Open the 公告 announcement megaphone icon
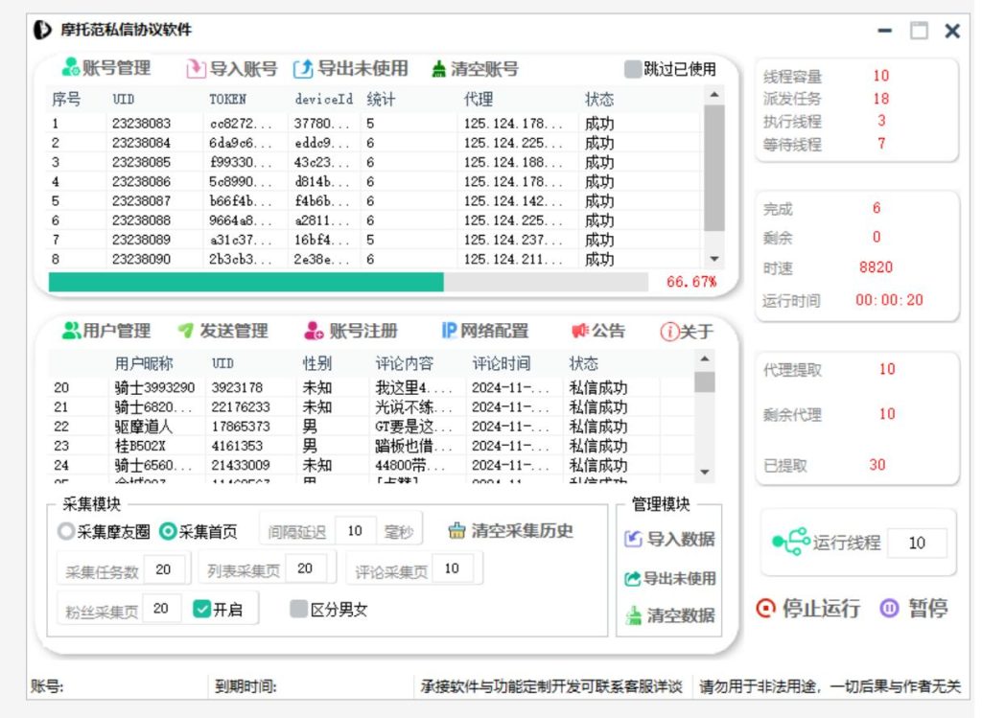Screen dimensions: 982x718 tap(580, 331)
